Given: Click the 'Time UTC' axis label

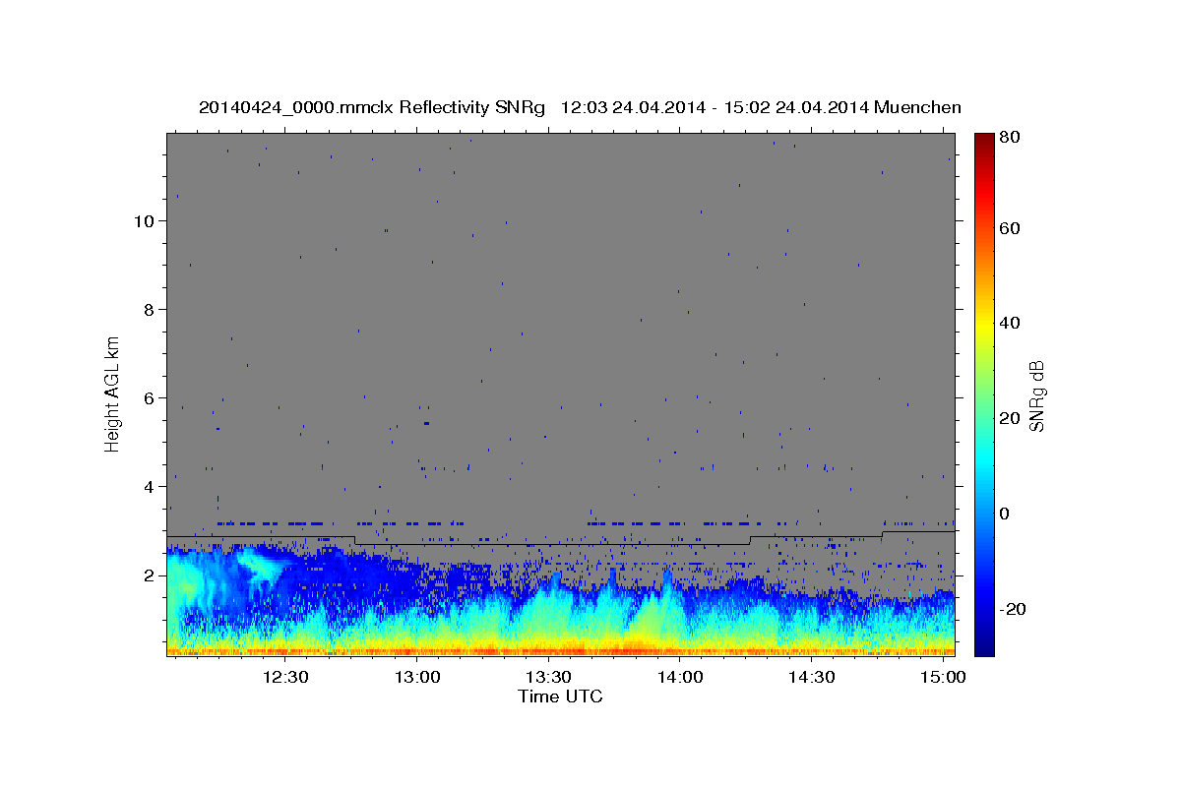Looking at the screenshot, I should pos(560,696).
